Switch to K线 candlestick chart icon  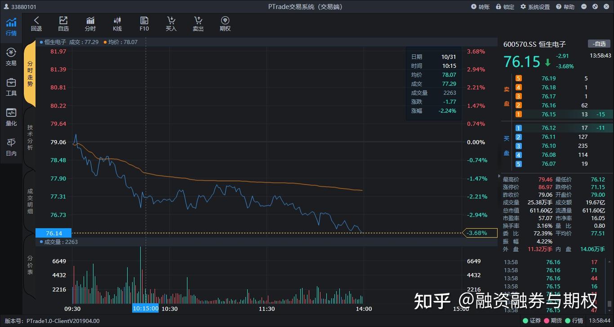(x=117, y=24)
